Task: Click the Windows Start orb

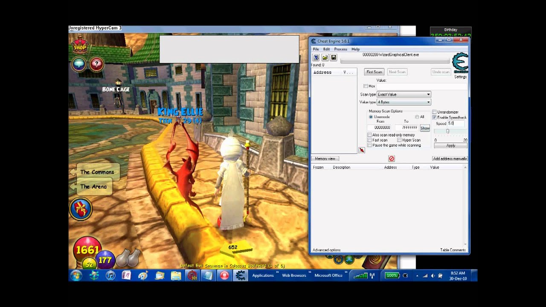Action: [x=76, y=275]
